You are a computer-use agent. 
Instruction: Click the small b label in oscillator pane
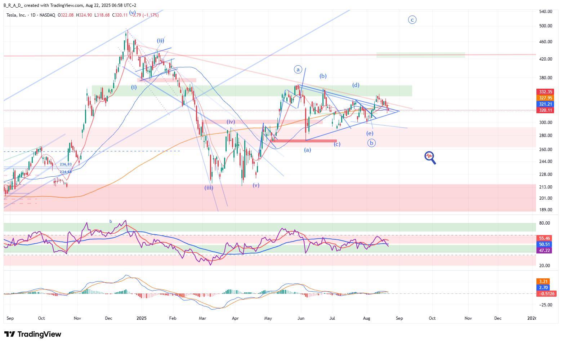(x=111, y=221)
